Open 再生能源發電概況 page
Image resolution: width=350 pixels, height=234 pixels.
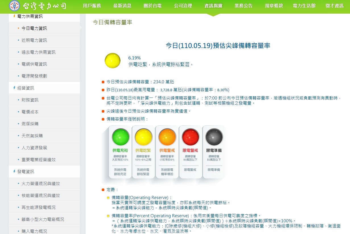[x=39, y=208]
